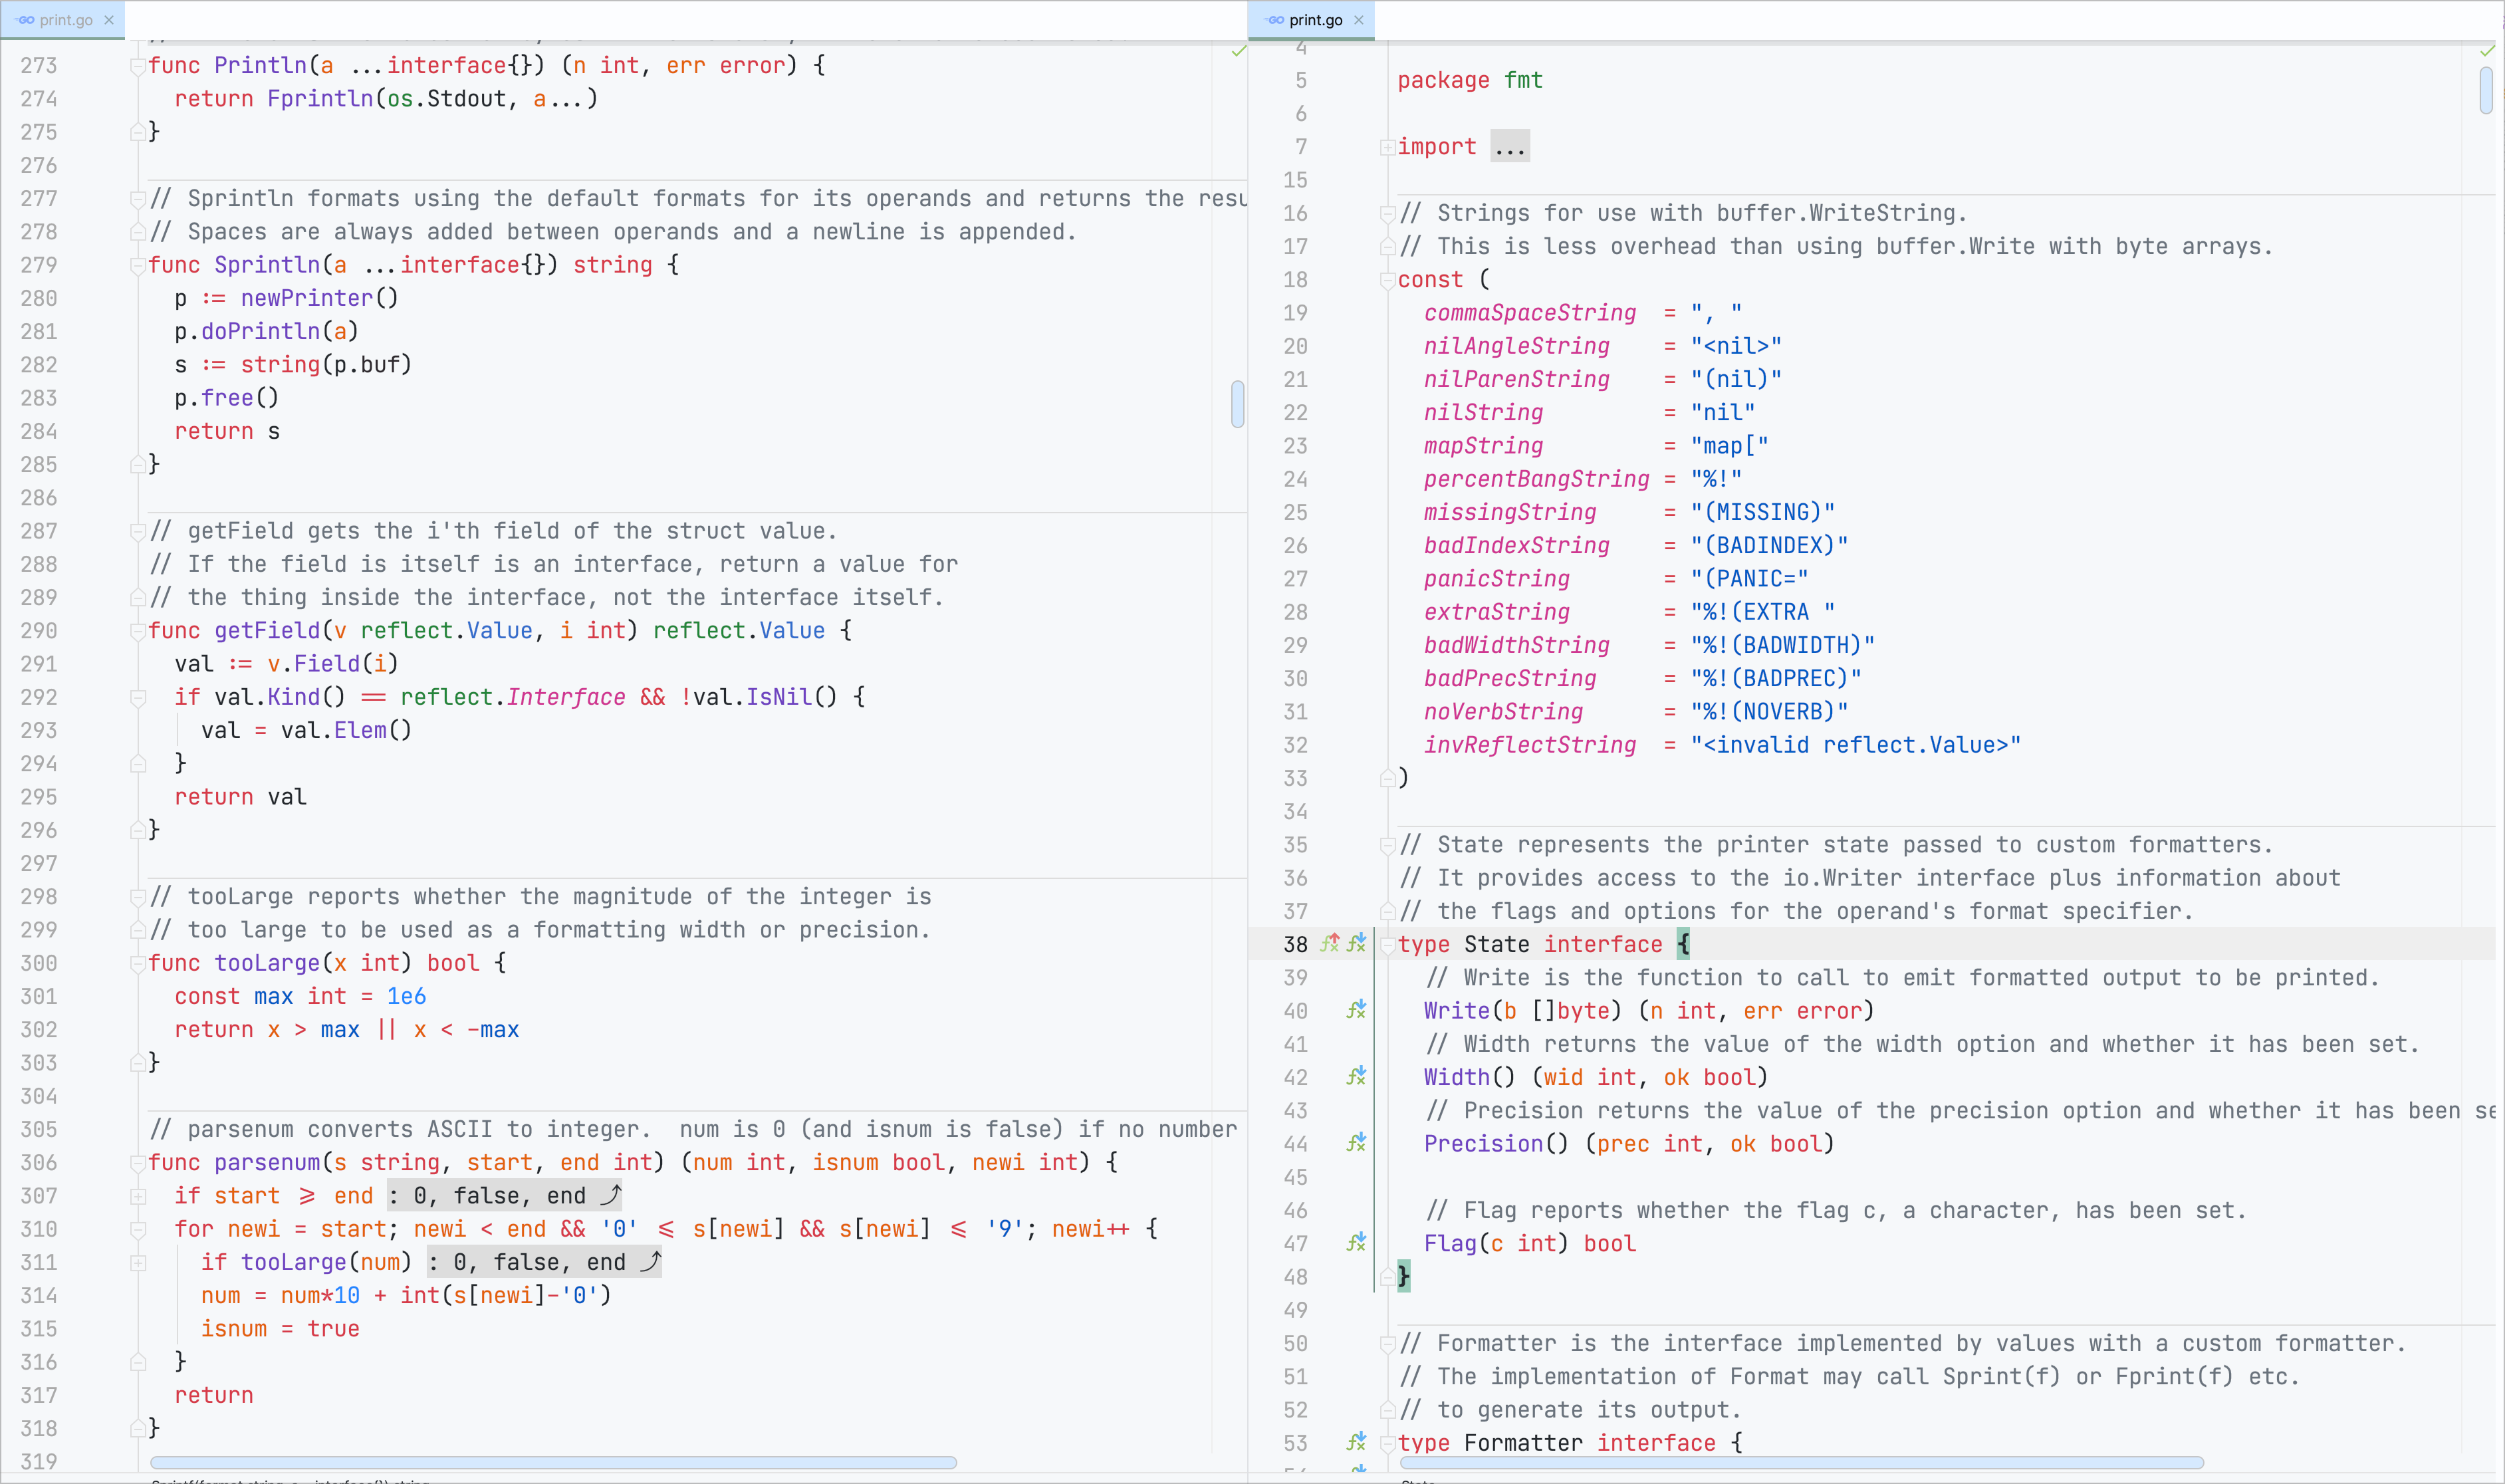Click the green inspection checkmark in right editor
Screen dimensions: 2505x1484
pyautogui.click(x=2486, y=51)
